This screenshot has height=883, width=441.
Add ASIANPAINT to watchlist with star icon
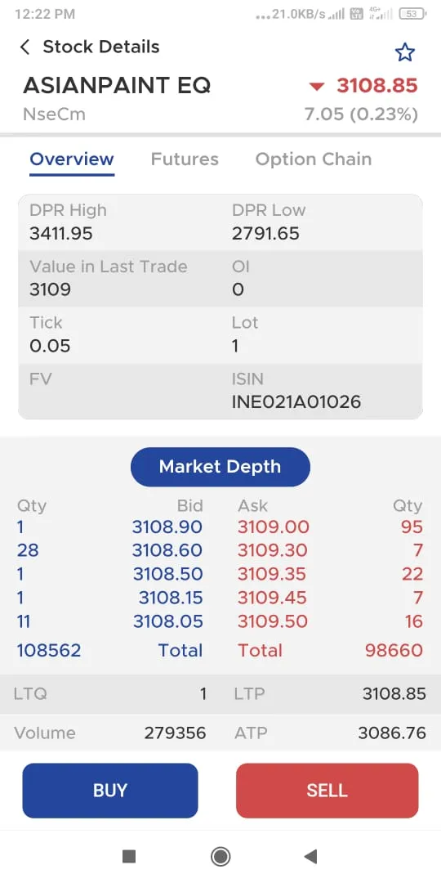(x=404, y=52)
